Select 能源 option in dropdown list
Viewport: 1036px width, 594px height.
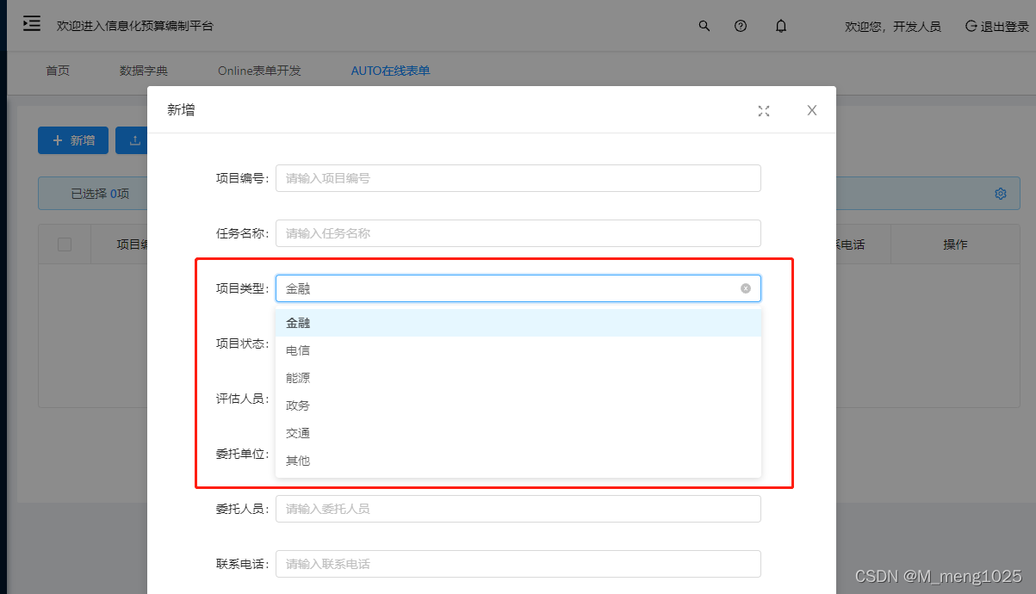[x=518, y=378]
